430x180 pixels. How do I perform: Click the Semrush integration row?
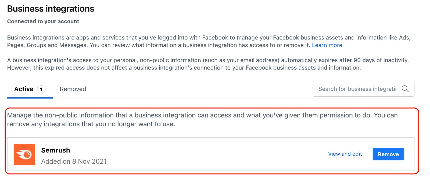click(188, 154)
